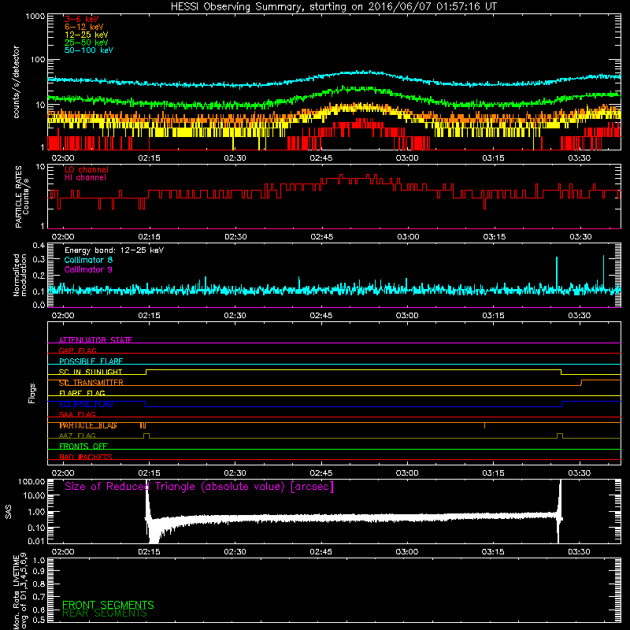Select the SC TRANSMITTER flag label
Image resolution: width=630 pixels, height=630 pixels.
[91, 383]
